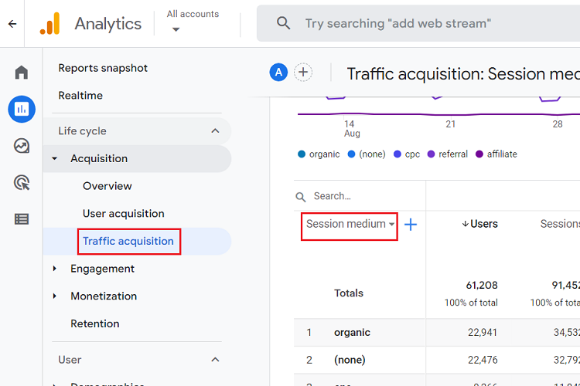Screen dimensions: 580x386
Task: Click the Analytics logo icon
Action: tap(50, 24)
